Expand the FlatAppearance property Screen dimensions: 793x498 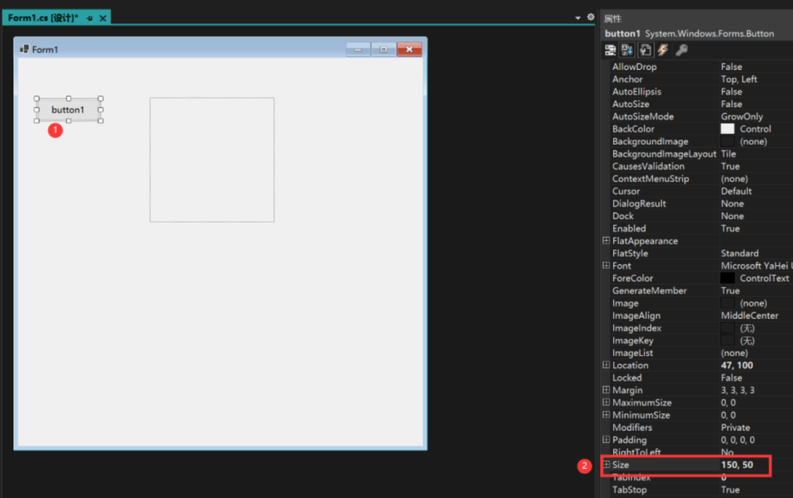tap(606, 240)
